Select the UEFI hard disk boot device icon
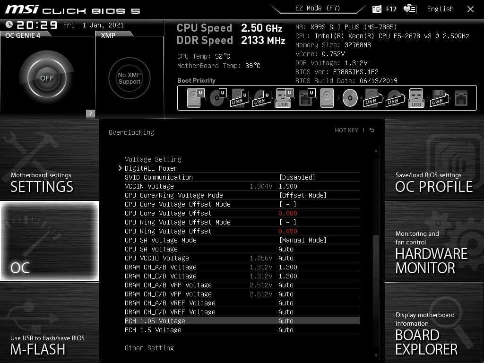 pyautogui.click(x=195, y=98)
